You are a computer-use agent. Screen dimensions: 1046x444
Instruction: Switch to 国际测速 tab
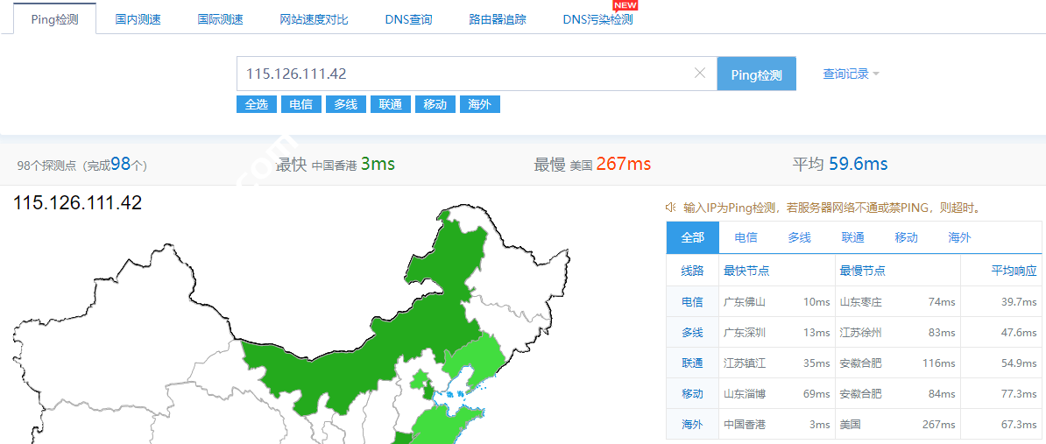220,19
